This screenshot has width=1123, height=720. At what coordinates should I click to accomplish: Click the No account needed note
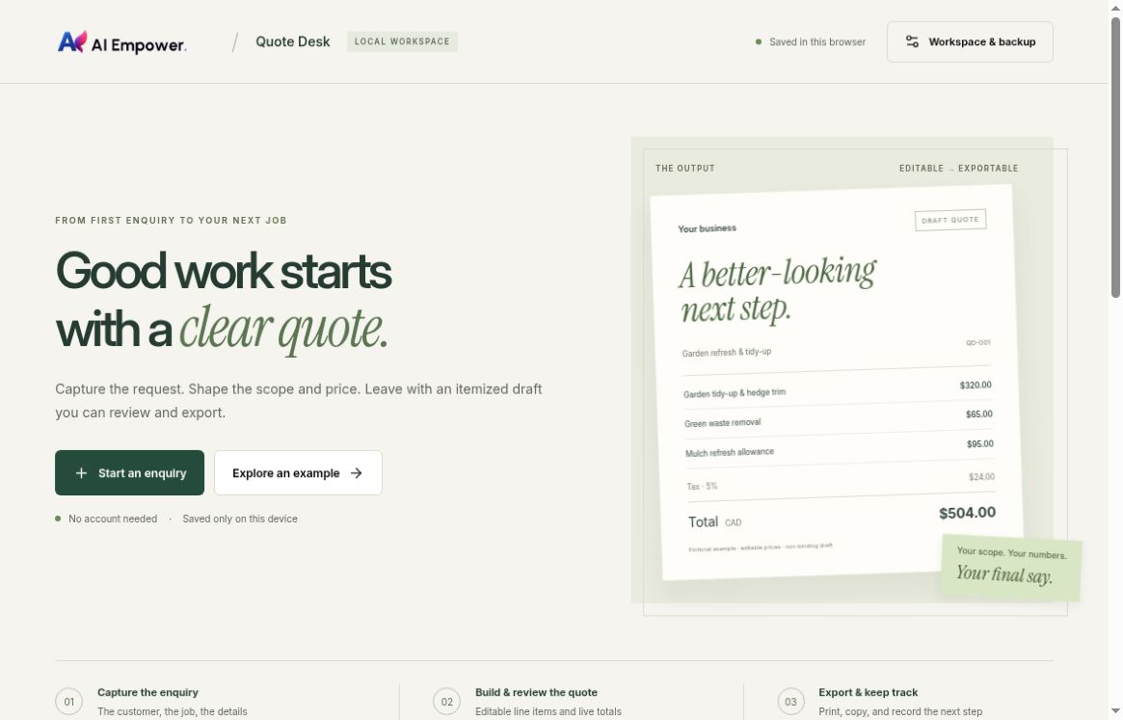click(106, 519)
